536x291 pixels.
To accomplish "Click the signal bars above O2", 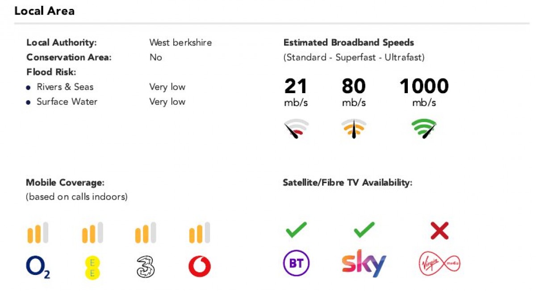I will (38, 233).
